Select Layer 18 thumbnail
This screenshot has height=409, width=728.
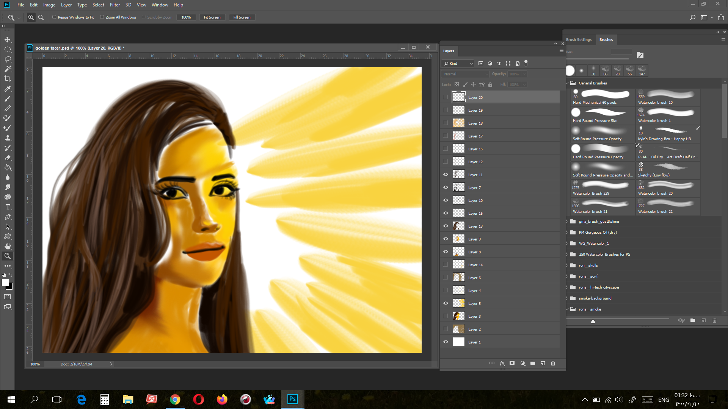(x=459, y=123)
